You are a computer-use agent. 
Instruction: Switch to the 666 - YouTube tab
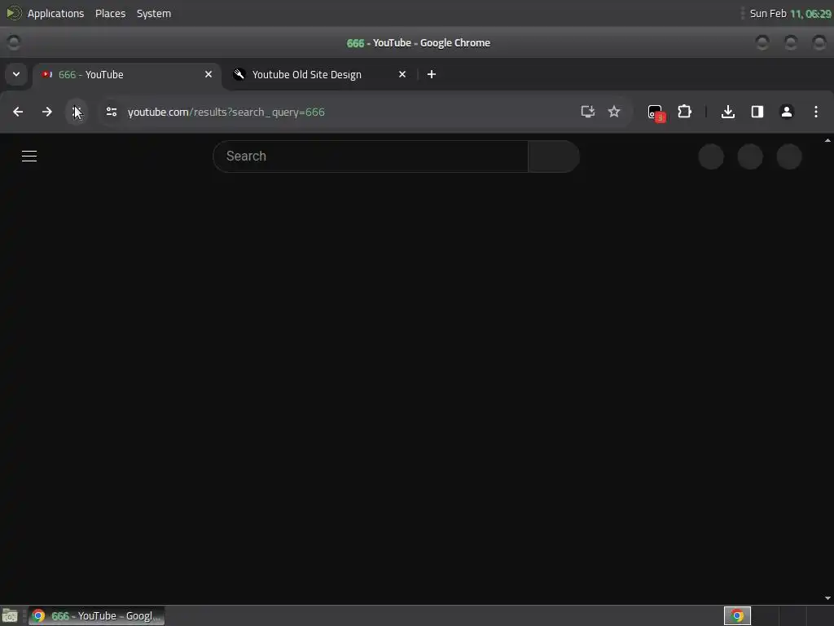pyautogui.click(x=127, y=74)
